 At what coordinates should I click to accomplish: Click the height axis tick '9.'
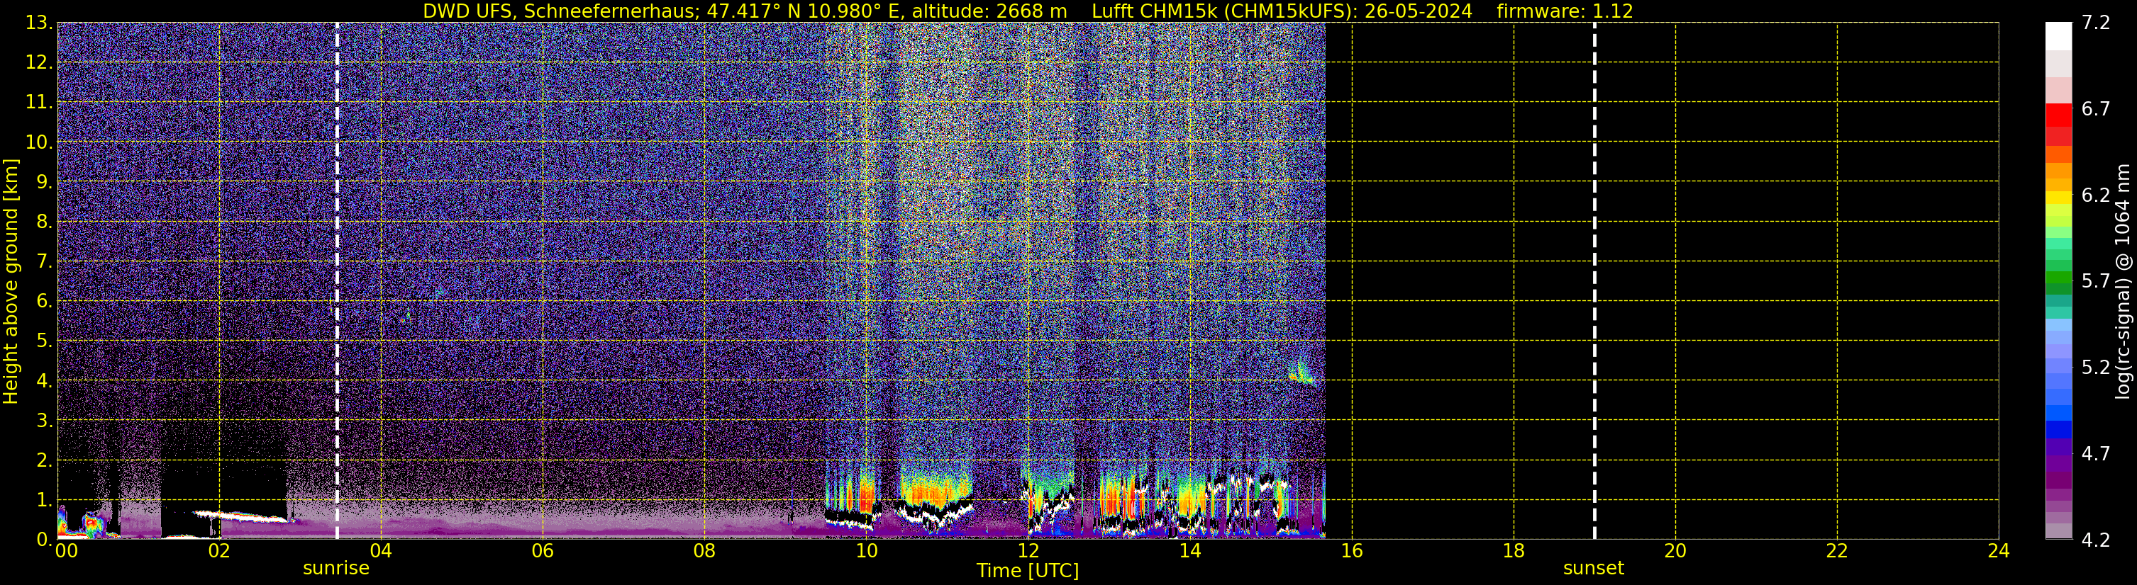coord(44,182)
